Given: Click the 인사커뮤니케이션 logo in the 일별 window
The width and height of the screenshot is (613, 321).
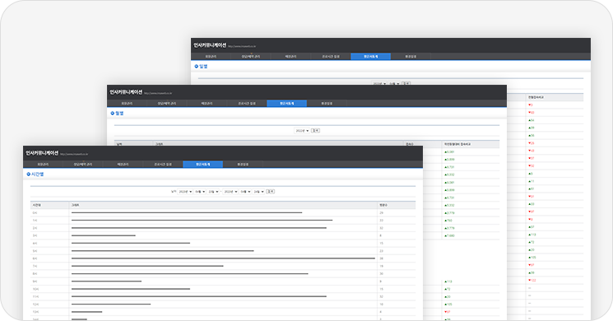Looking at the screenshot, I should [210, 45].
